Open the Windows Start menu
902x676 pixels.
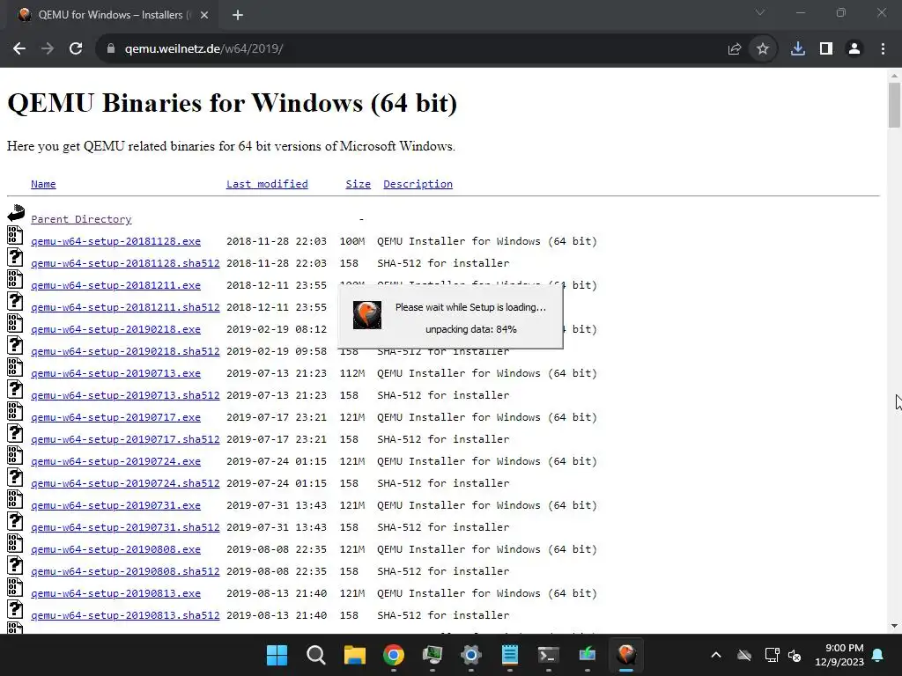(x=277, y=655)
